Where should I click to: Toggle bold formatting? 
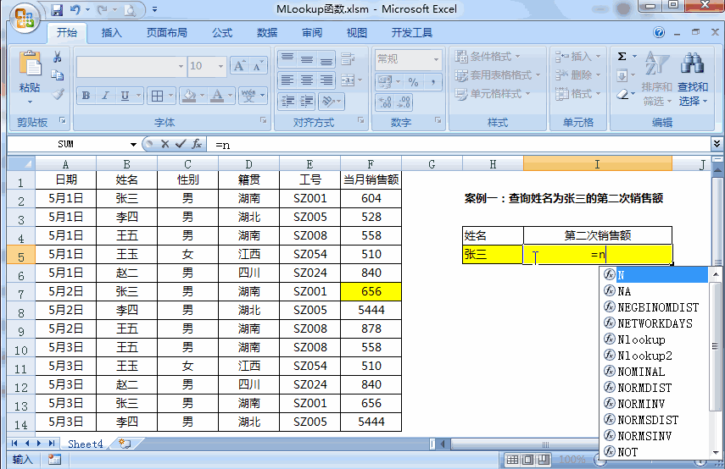(x=86, y=96)
